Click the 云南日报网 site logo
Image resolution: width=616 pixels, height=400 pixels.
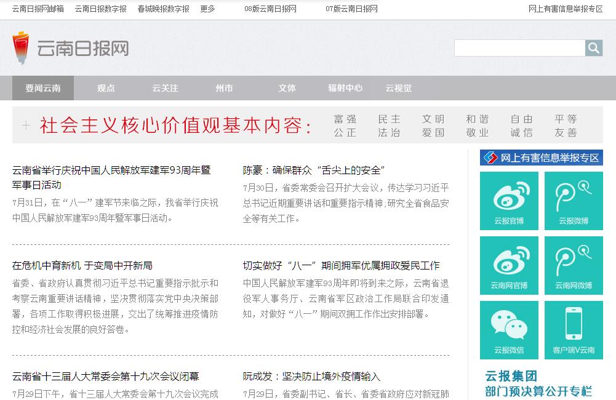point(71,48)
